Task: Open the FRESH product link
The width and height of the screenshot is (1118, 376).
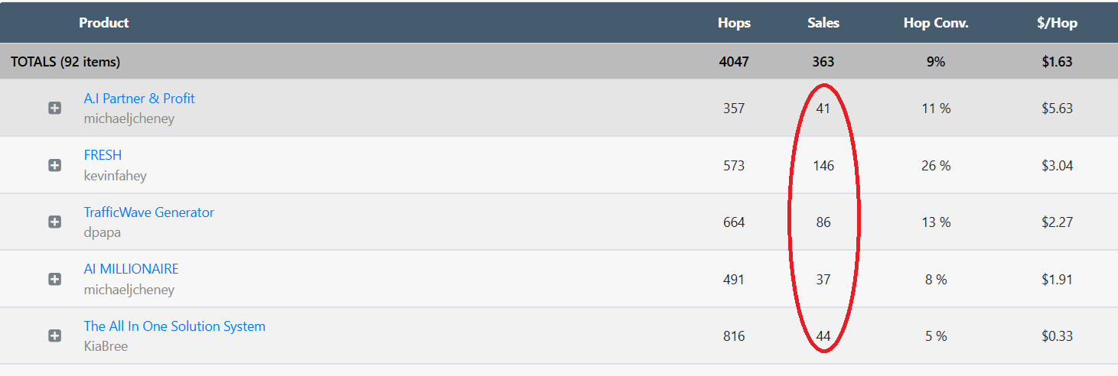Action: point(103,155)
